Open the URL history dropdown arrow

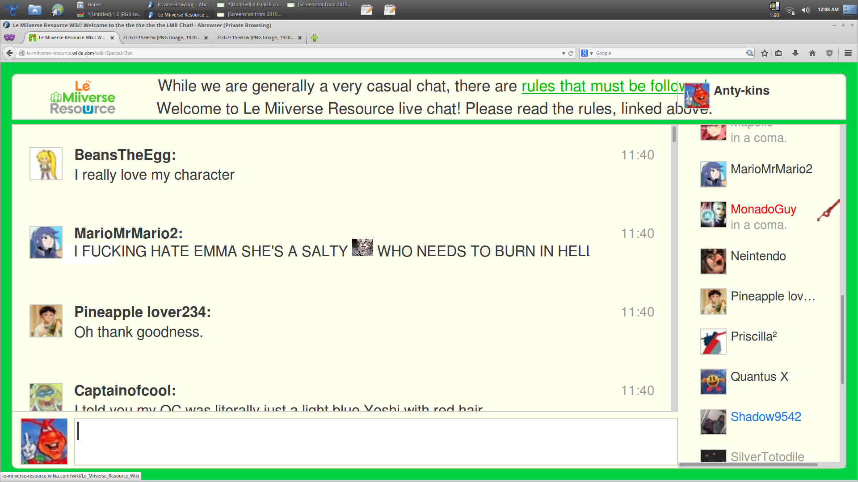pyautogui.click(x=564, y=53)
